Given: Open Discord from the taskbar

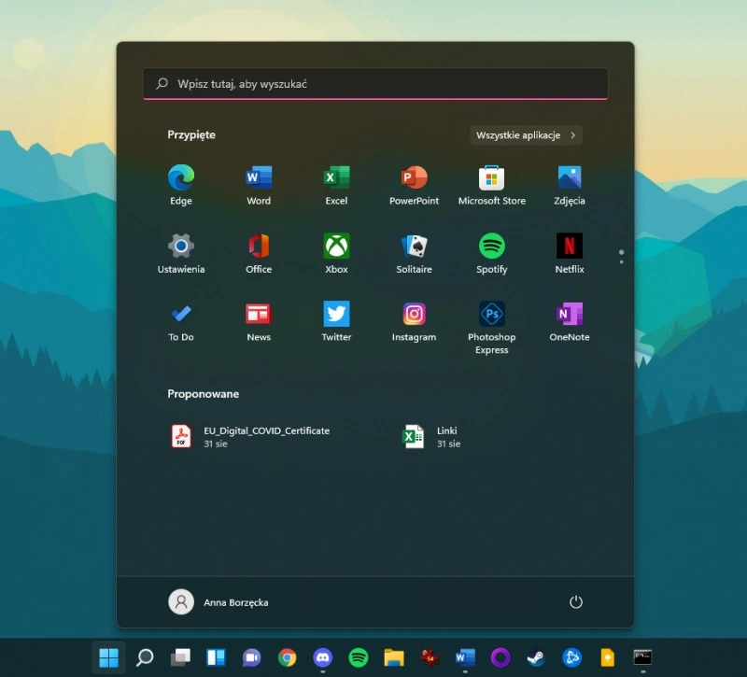Looking at the screenshot, I should point(324,659).
